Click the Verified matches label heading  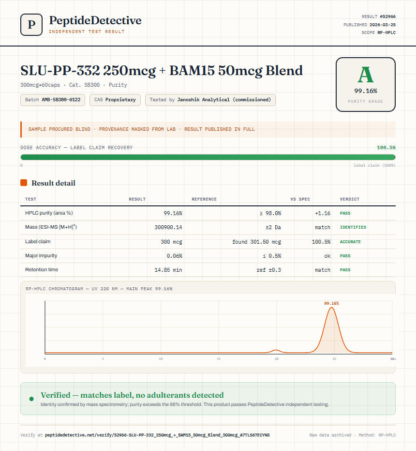[132, 395]
